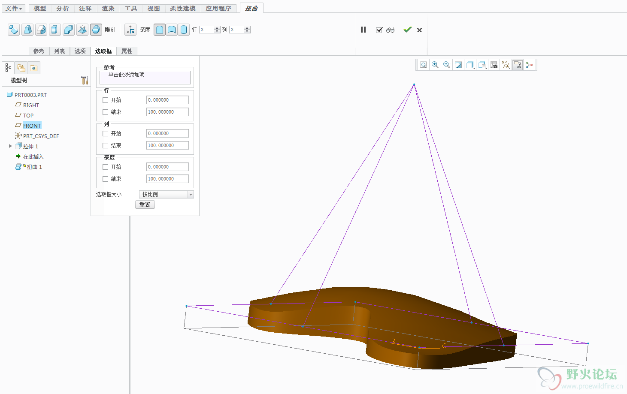Open the 参考 panel tab
627x394 pixels.
pos(39,51)
